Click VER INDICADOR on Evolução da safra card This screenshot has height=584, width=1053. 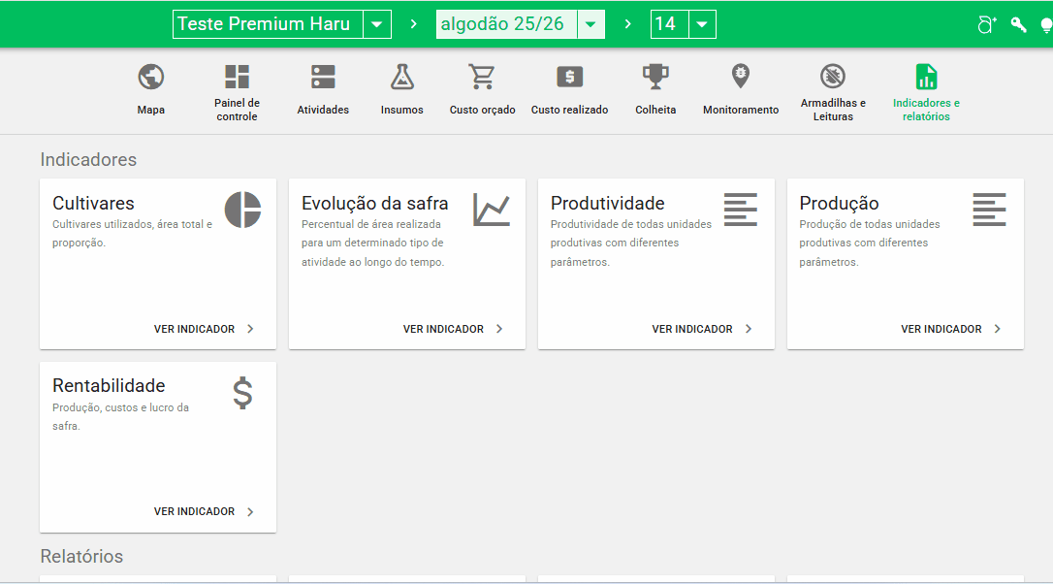point(453,329)
